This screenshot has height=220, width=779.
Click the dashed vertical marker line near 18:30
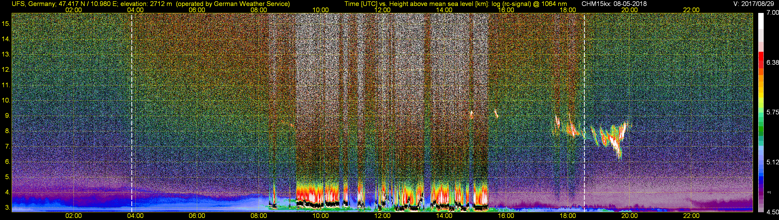pos(584,112)
